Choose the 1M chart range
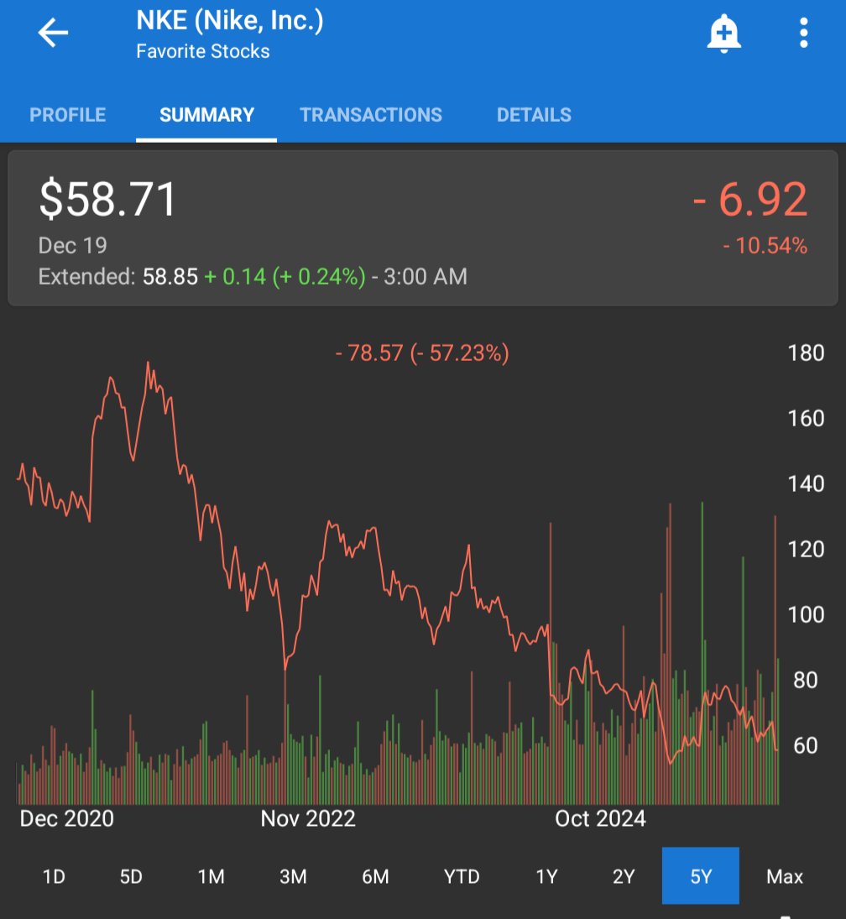The width and height of the screenshot is (846, 919). (x=211, y=876)
